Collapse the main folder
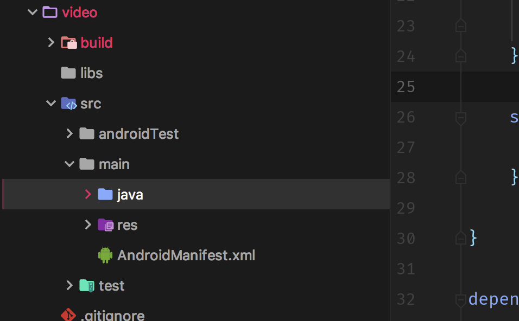519x321 pixels. (x=69, y=164)
